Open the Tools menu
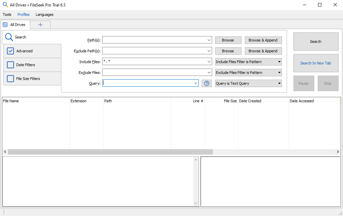This screenshot has width=343, height=216. point(7,15)
